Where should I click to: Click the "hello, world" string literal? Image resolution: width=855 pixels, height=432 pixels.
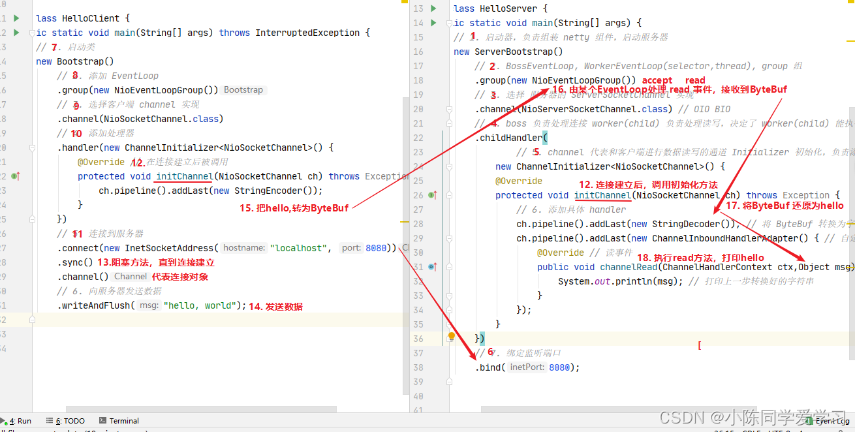coord(200,305)
